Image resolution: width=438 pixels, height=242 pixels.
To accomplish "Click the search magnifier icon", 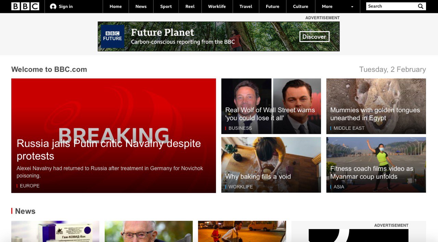I will [x=421, y=6].
